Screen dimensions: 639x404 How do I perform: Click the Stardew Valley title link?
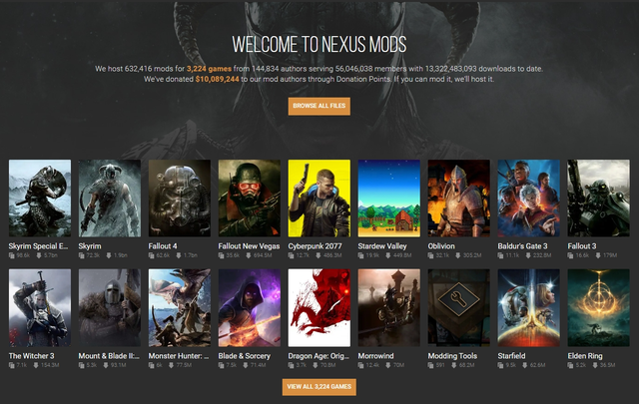click(x=382, y=246)
